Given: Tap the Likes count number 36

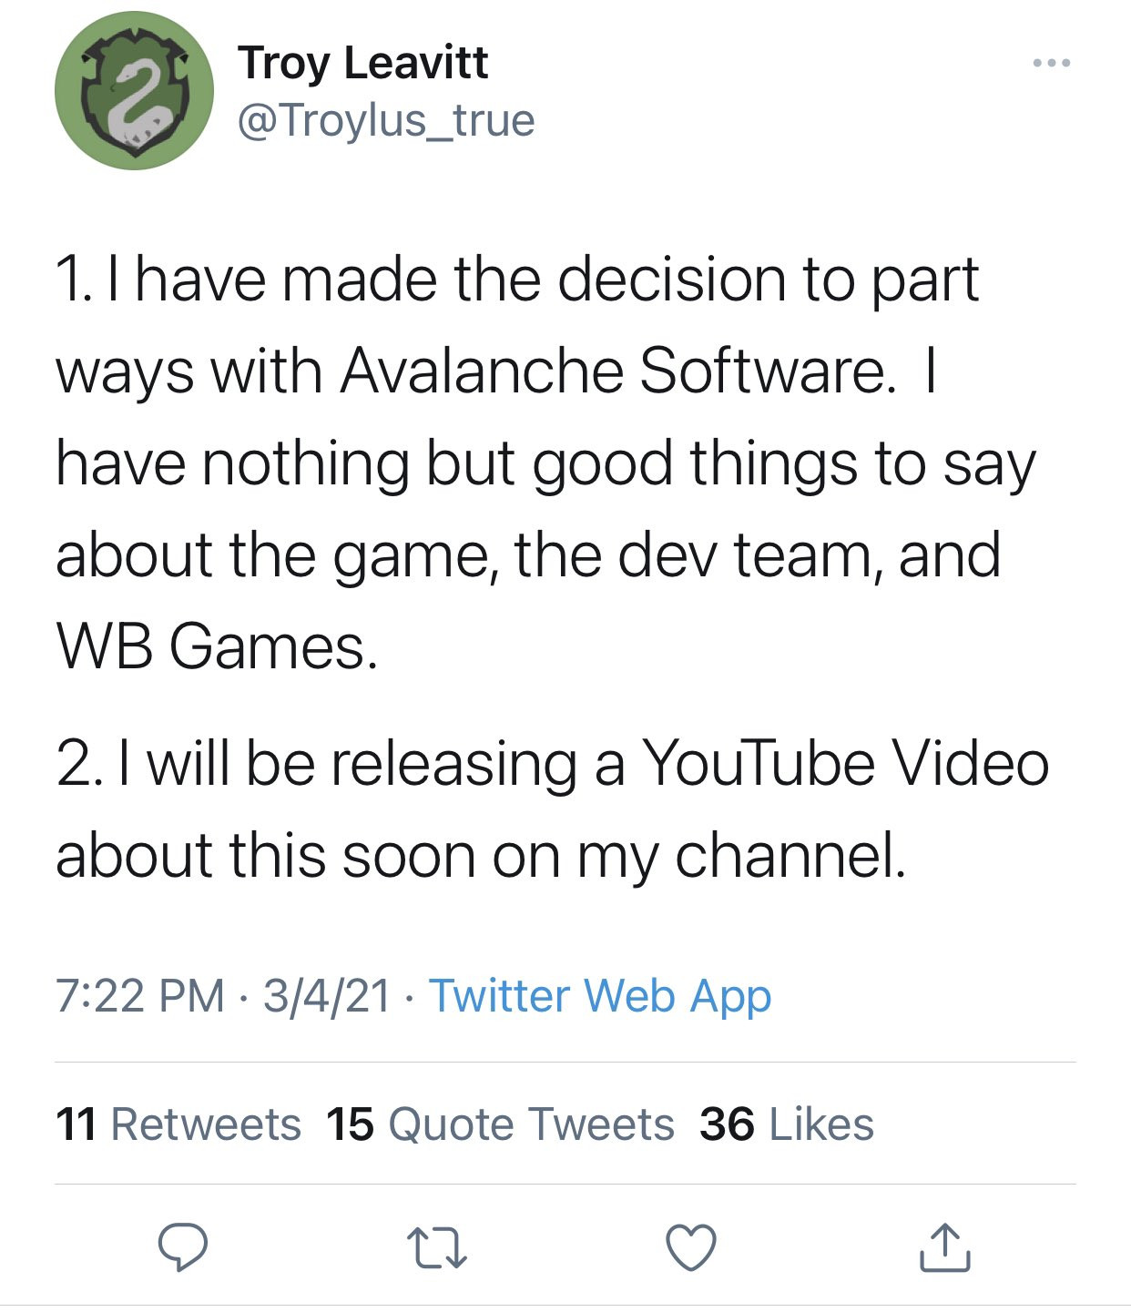Looking at the screenshot, I should [x=727, y=1124].
